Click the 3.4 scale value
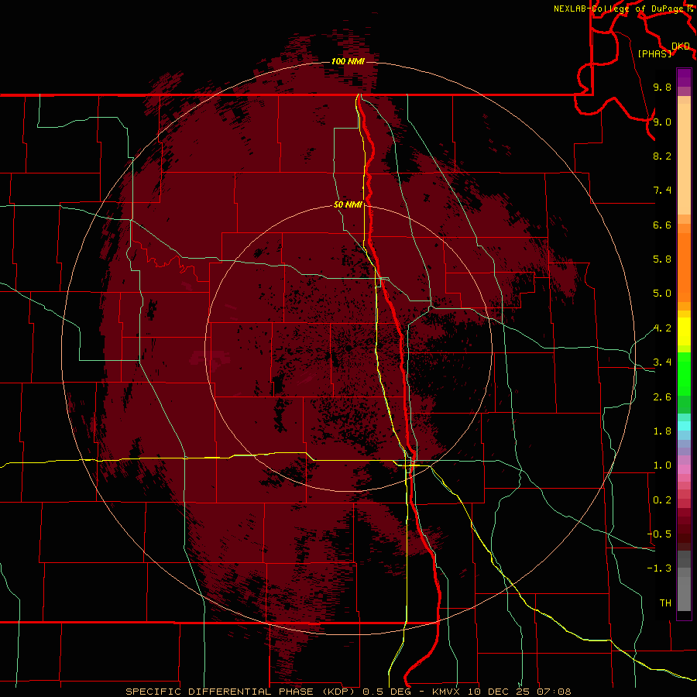697x697 pixels. coord(662,362)
